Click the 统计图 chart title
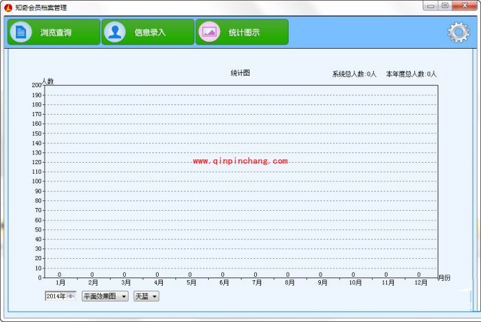481x322 pixels. point(240,73)
